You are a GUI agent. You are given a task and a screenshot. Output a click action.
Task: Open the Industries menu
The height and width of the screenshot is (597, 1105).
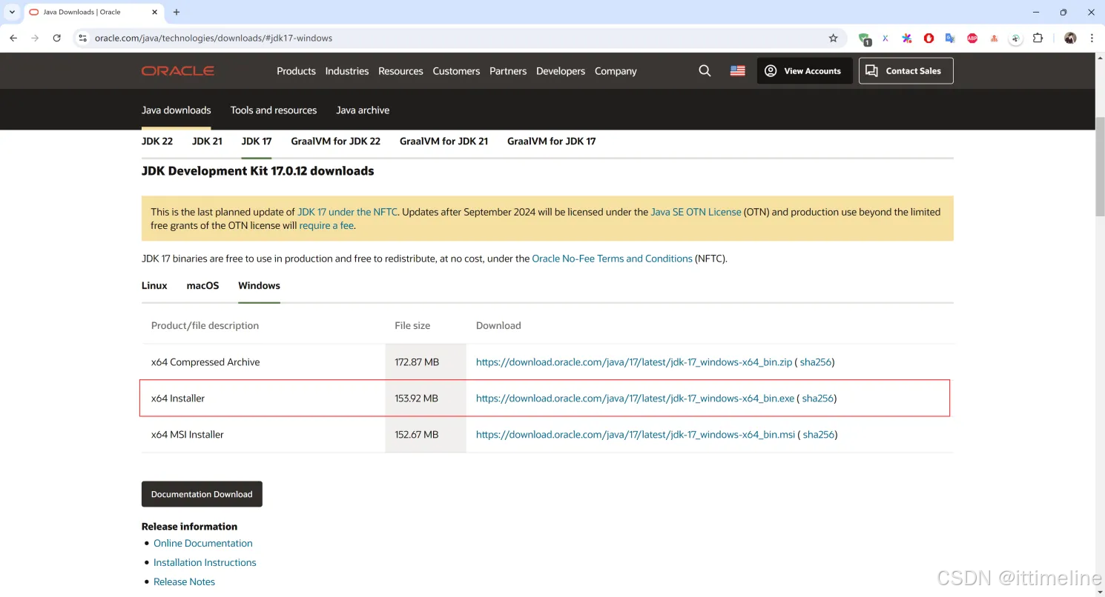347,71
